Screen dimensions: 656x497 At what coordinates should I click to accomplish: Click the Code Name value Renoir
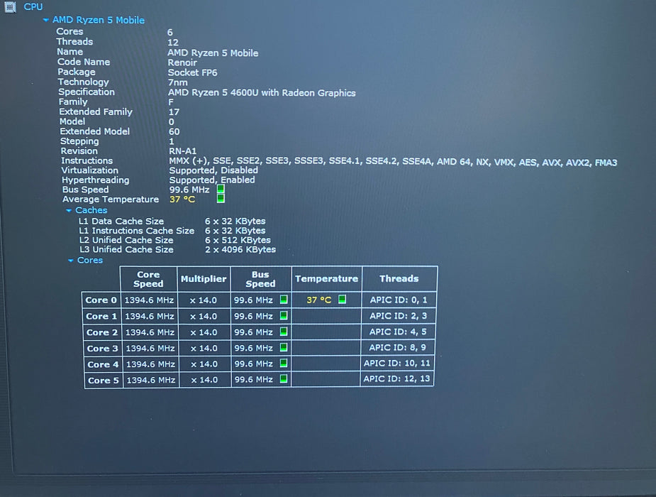click(182, 62)
